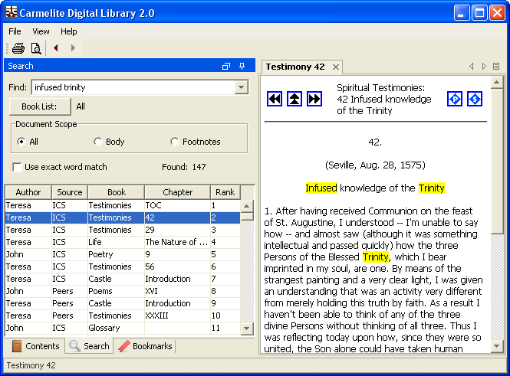Switch to the Bookmarks tab
This screenshot has width=510, height=376.
click(x=145, y=346)
